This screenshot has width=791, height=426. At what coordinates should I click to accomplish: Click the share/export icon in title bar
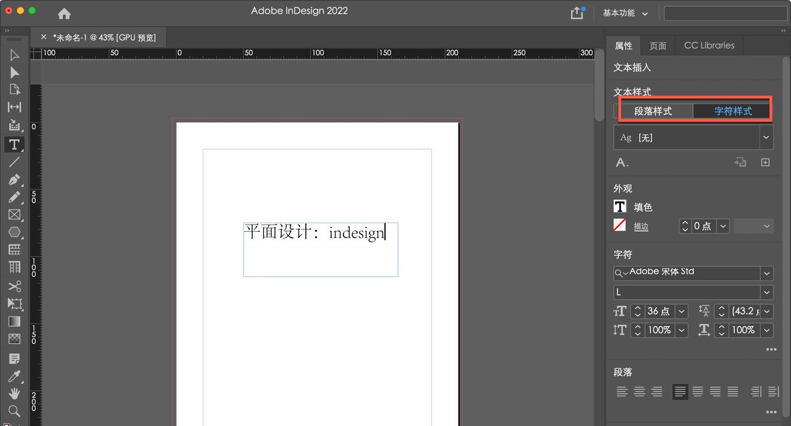577,12
